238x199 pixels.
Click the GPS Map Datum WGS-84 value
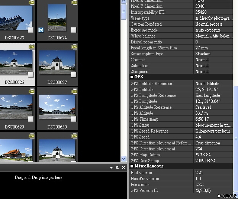pos(203,155)
